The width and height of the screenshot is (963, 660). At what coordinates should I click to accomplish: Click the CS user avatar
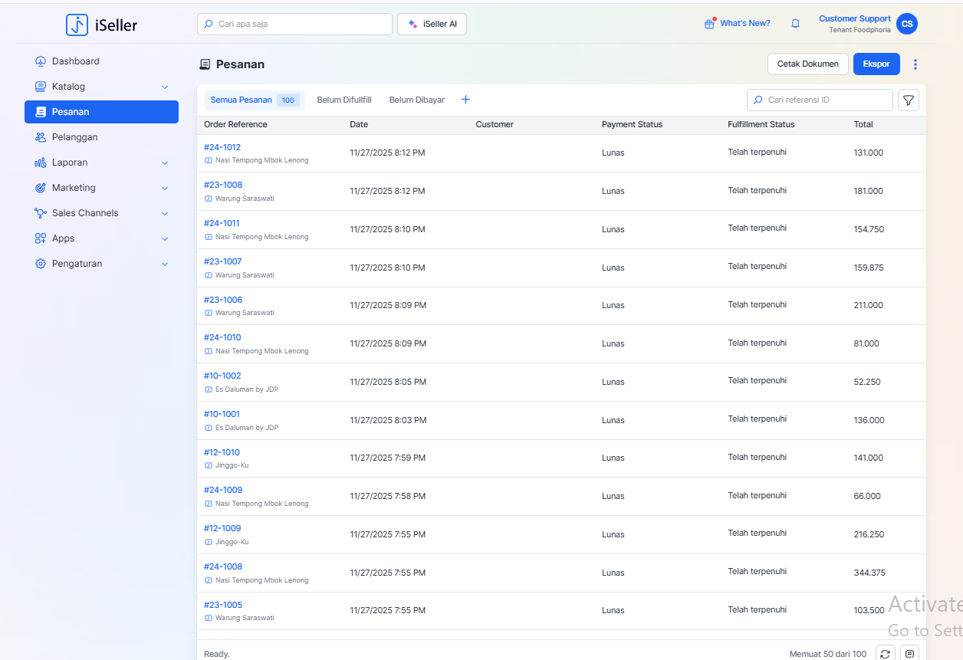pyautogui.click(x=907, y=24)
